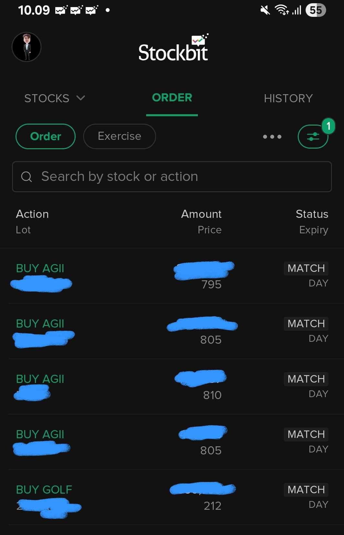
Task: Open the BUY AGII order priced 810
Action: (172, 386)
